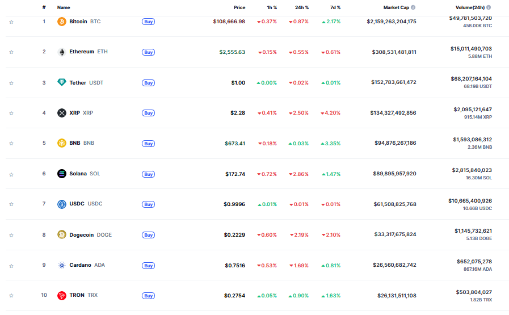The width and height of the screenshot is (509, 315).
Task: Click the Cardano logo icon
Action: 62,265
